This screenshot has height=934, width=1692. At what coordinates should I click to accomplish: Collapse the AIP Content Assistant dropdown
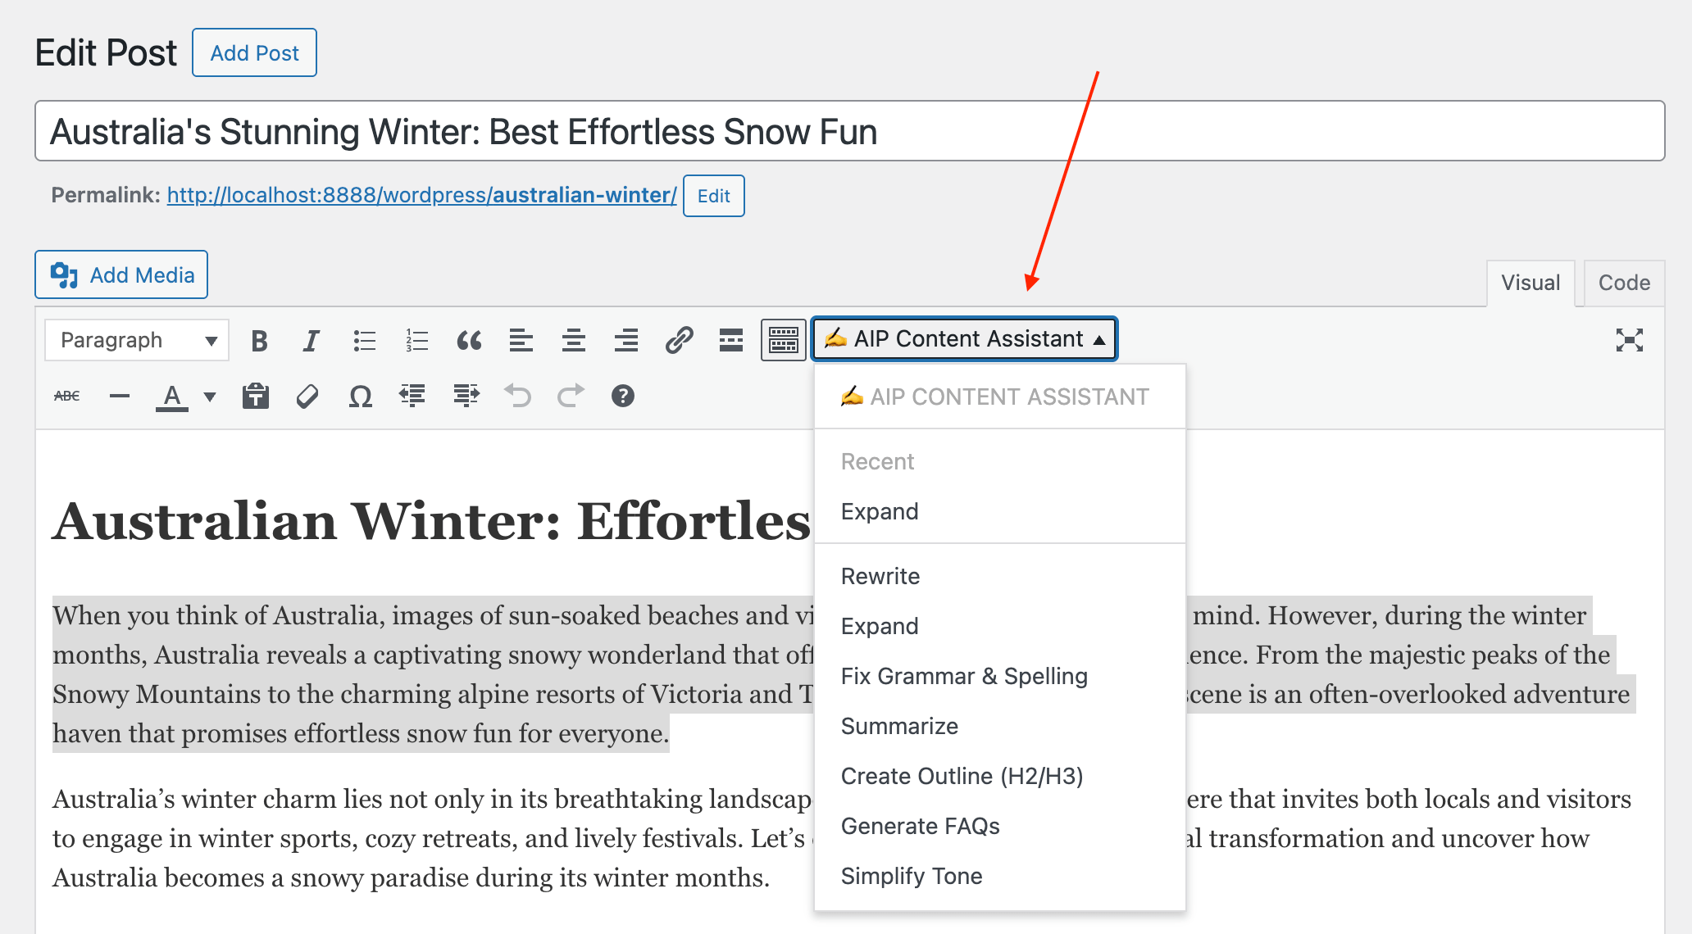[964, 339]
